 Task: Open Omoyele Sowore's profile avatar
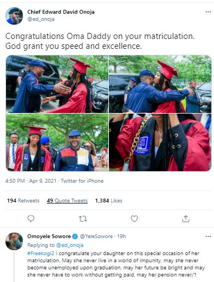pyautogui.click(x=14, y=241)
